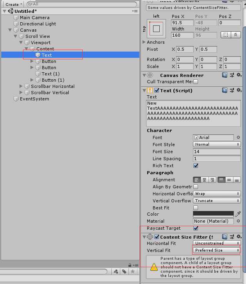
Task: Open the Font Style dropdown
Action: [x=217, y=145]
